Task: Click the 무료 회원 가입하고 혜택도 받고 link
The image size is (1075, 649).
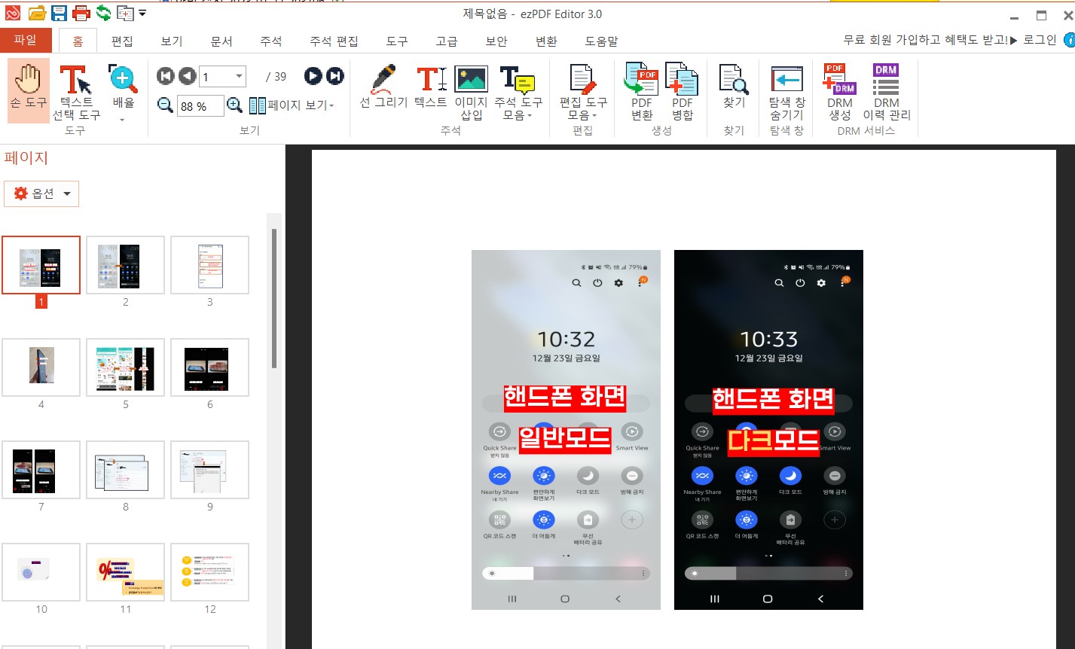Action: (930, 40)
